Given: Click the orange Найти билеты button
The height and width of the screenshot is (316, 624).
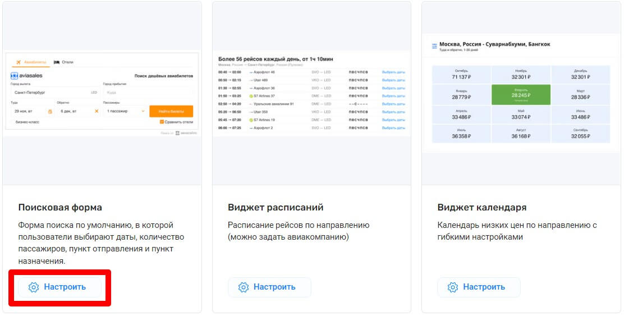Looking at the screenshot, I should point(171,111).
